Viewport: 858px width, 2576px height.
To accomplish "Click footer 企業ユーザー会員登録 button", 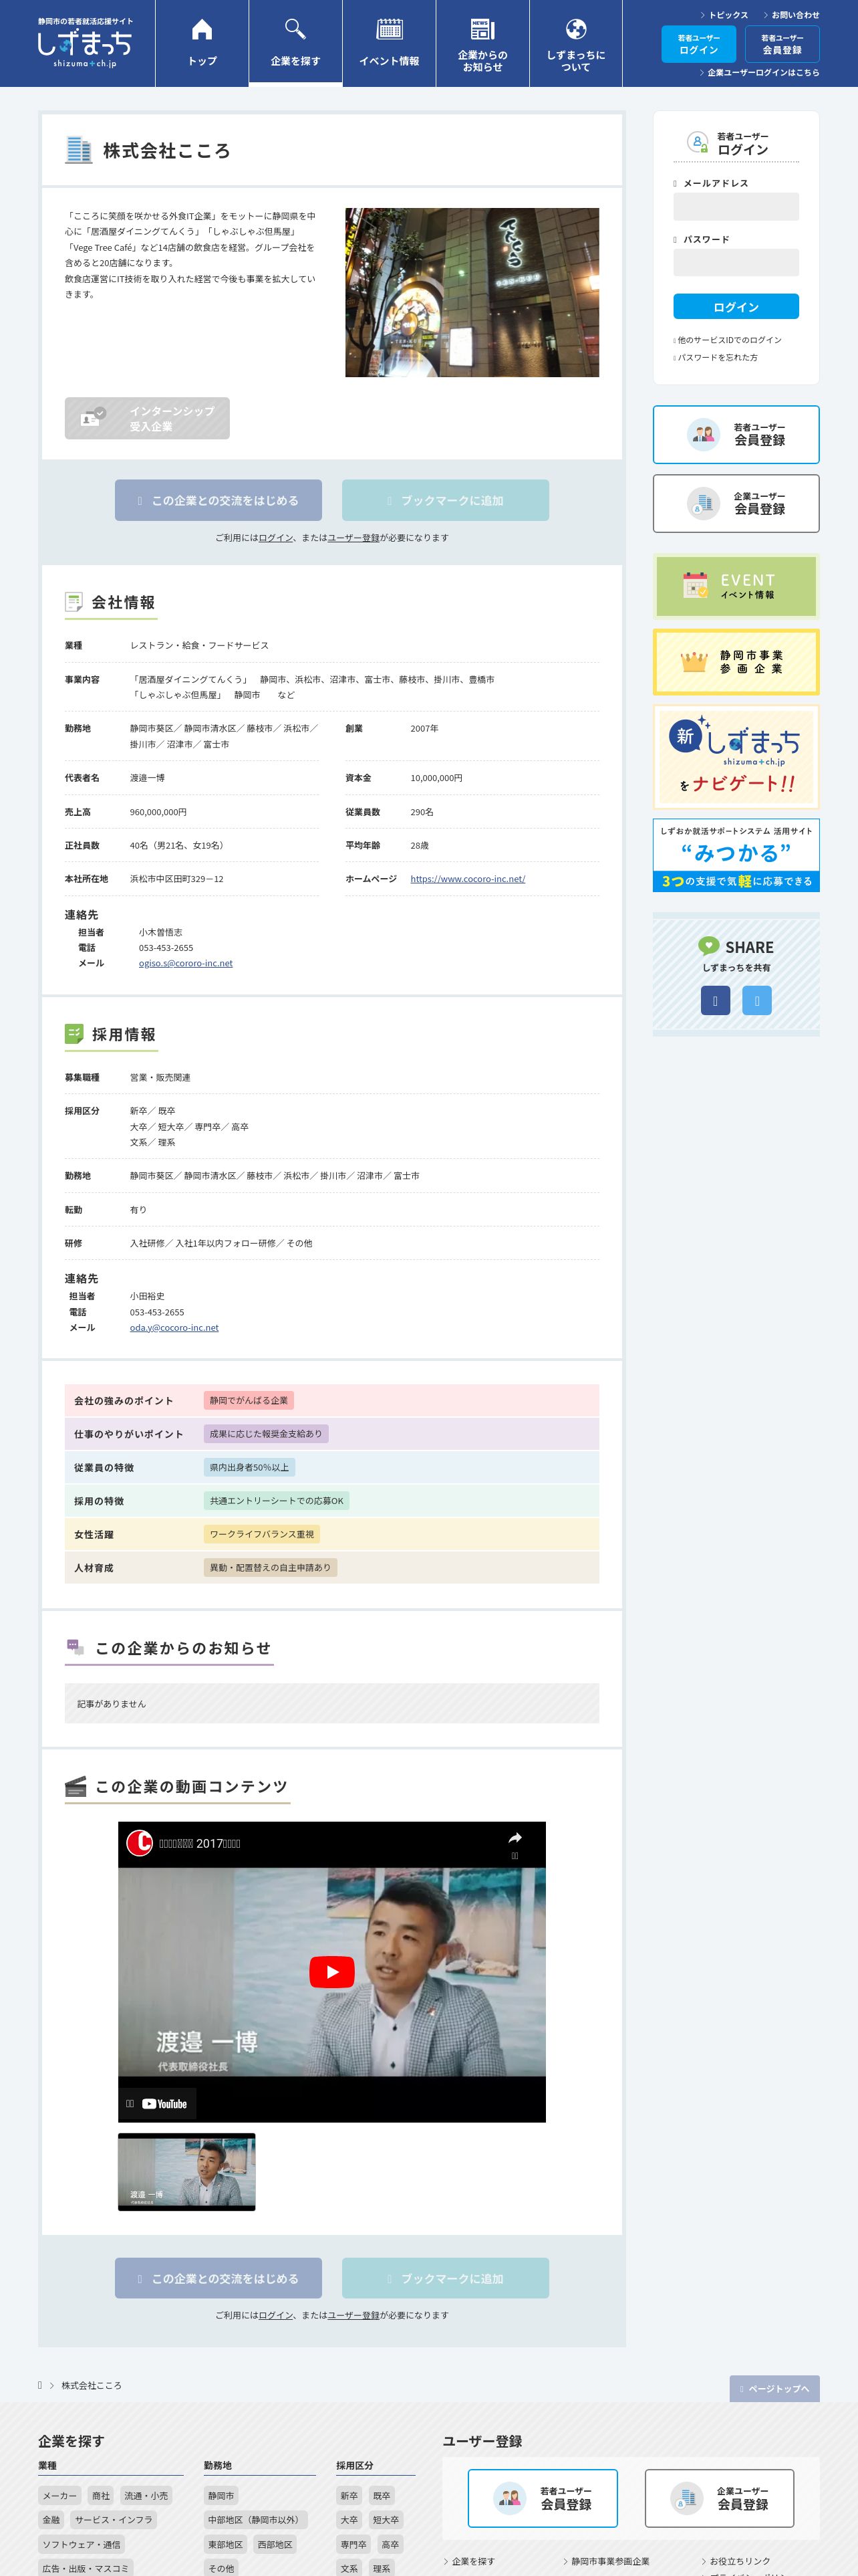I will coord(719,2498).
